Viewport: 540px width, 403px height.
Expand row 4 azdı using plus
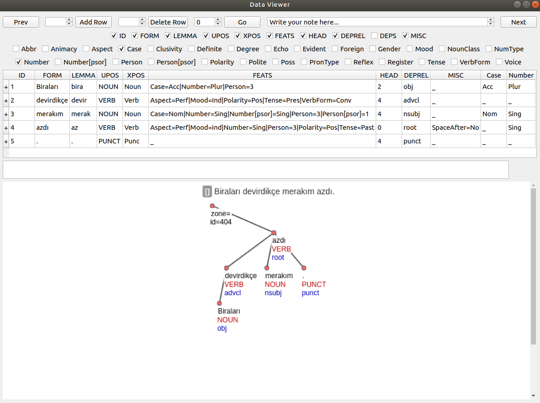[6, 128]
